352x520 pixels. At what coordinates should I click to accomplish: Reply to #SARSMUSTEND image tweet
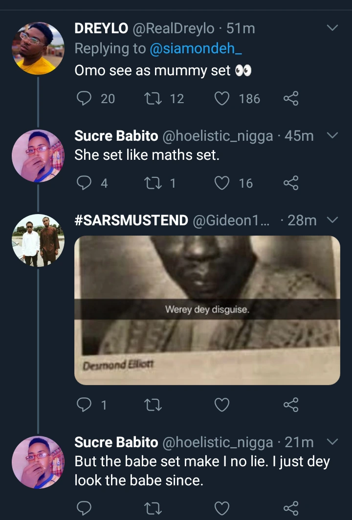pos(85,404)
